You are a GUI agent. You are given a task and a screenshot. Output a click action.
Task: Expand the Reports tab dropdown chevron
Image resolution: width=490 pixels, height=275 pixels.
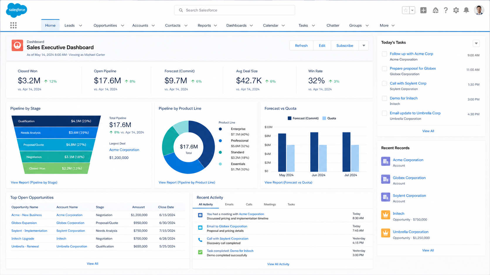pos(215,25)
